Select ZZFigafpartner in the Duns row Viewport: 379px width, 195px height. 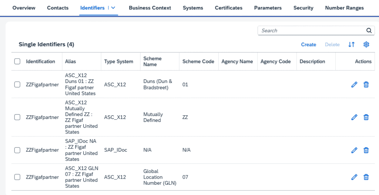coord(42,85)
